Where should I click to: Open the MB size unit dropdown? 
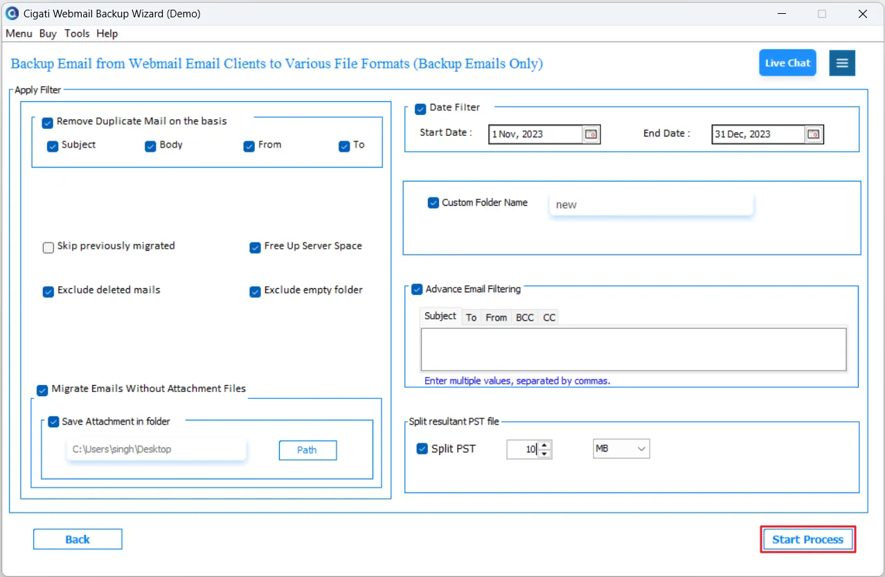click(x=621, y=449)
